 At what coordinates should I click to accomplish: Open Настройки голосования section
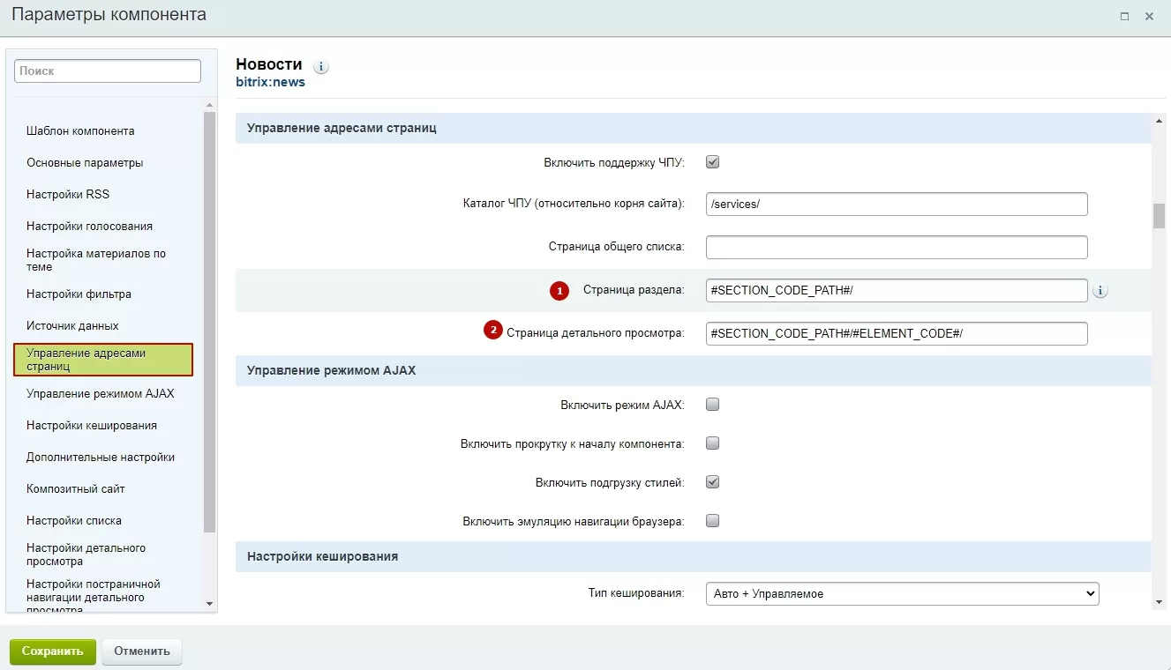[89, 226]
